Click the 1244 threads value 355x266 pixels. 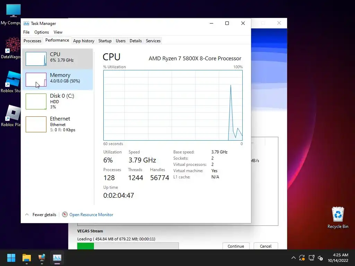136,178
